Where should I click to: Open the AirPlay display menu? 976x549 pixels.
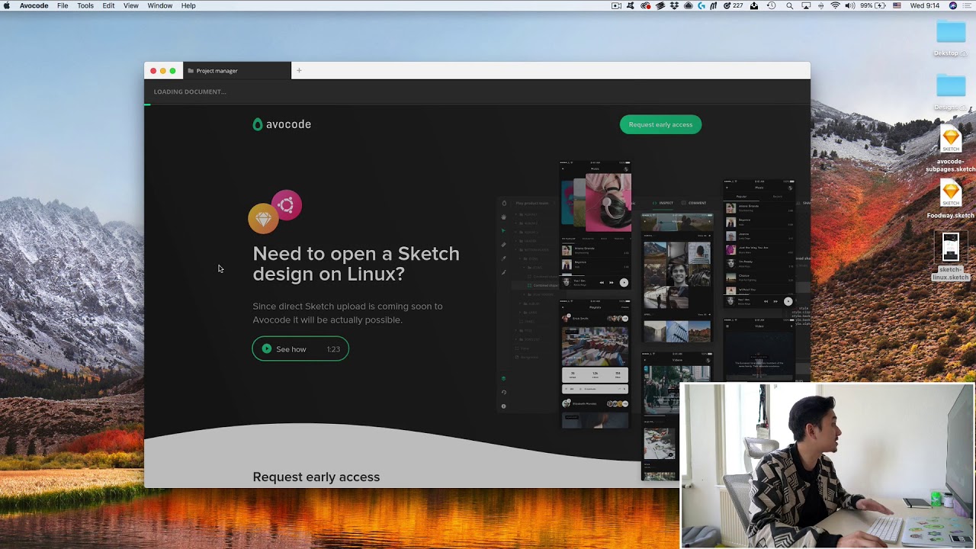tap(806, 5)
